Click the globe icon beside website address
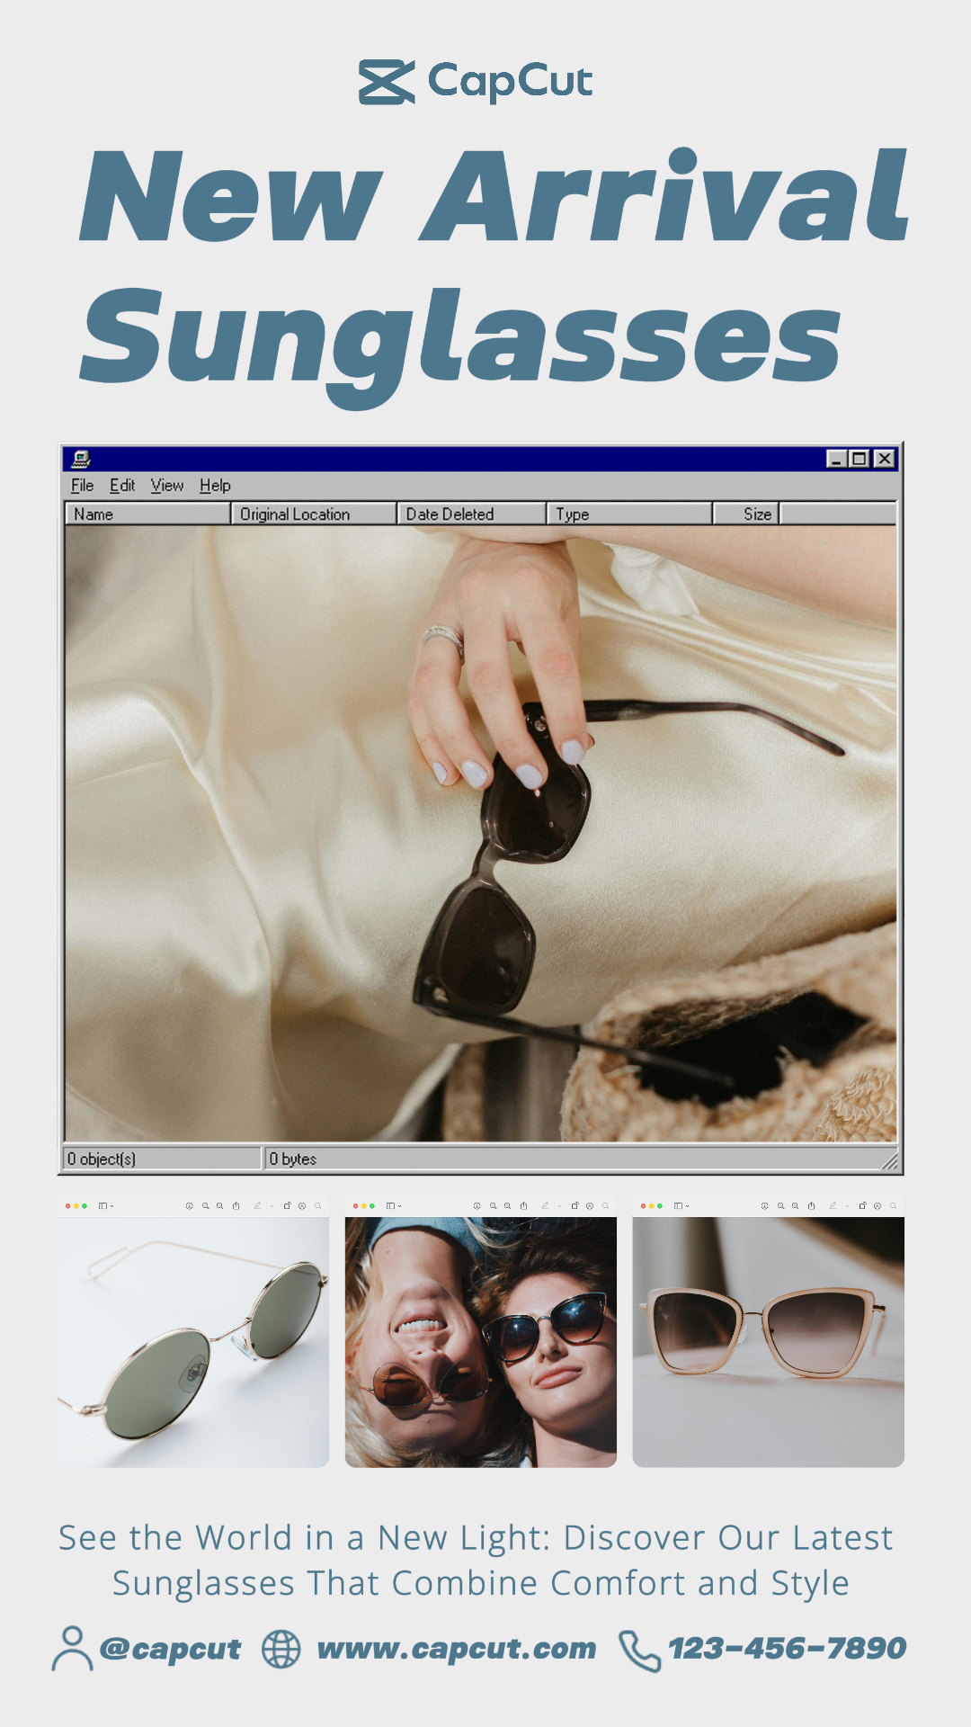The width and height of the screenshot is (971, 1727). point(281,1650)
